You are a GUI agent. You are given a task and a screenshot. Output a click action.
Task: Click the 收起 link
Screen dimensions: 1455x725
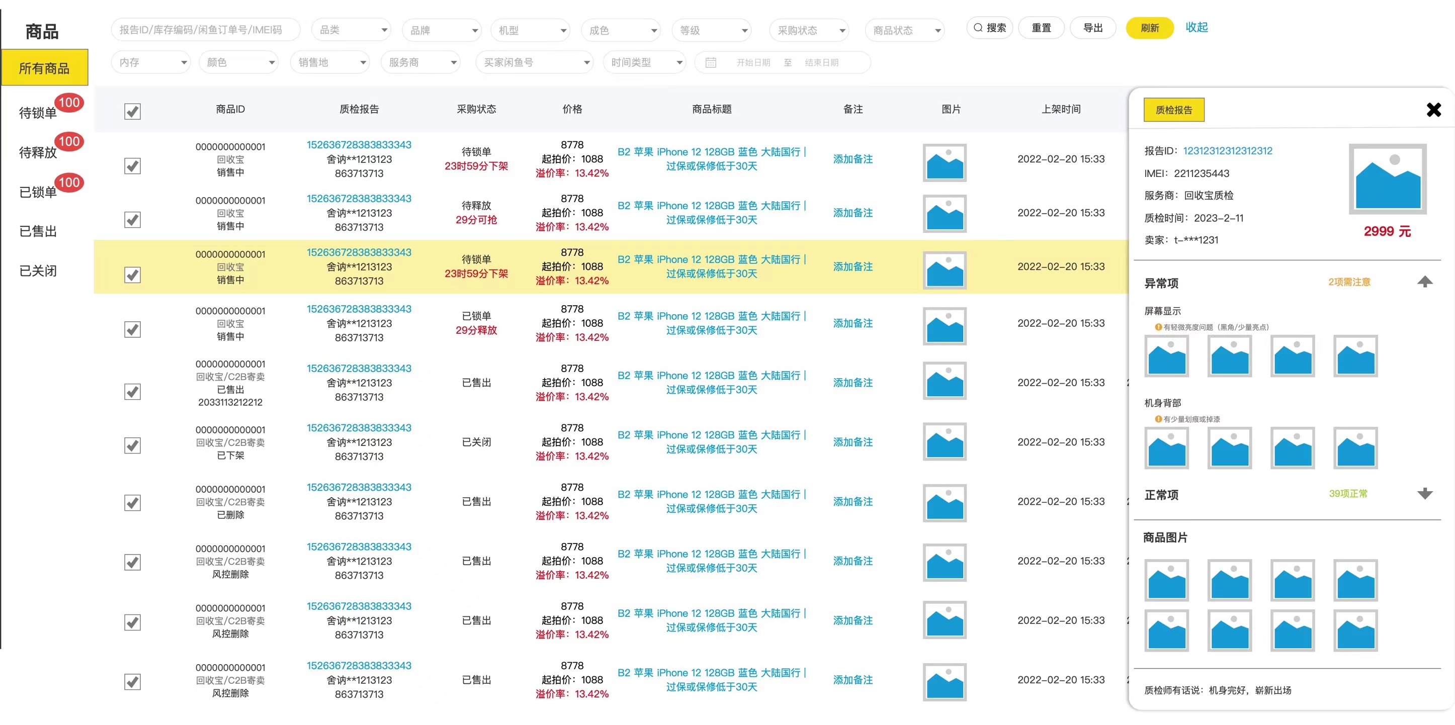pos(1196,27)
